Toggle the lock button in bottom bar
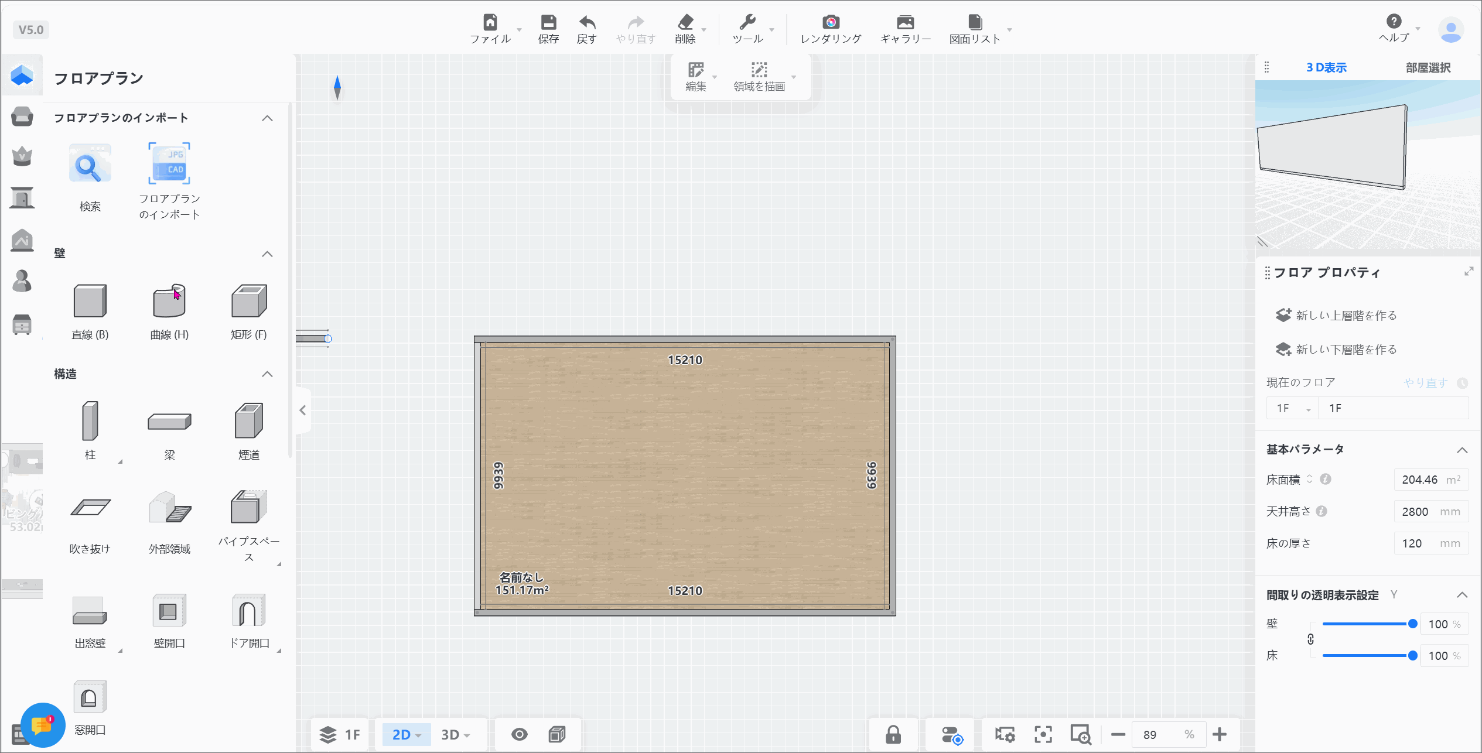 click(x=893, y=734)
